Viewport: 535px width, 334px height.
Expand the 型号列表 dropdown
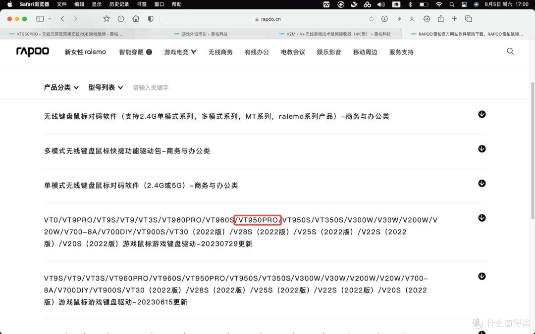(x=106, y=87)
